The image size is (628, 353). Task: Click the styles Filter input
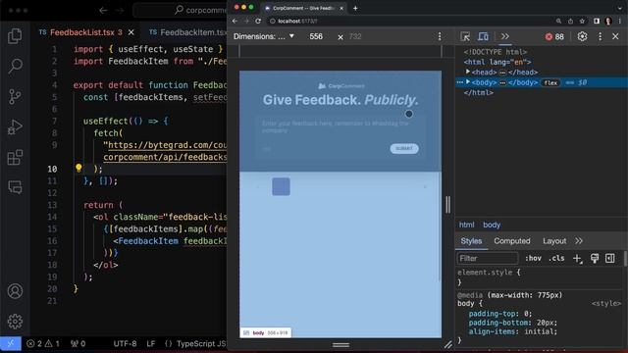(488, 258)
